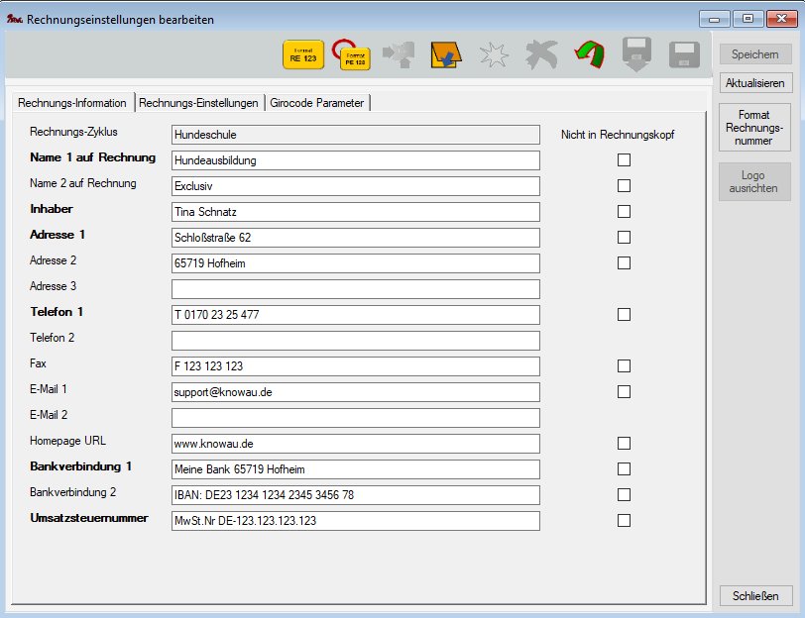
Task: Click the last grey floppy disk icon
Action: click(684, 55)
